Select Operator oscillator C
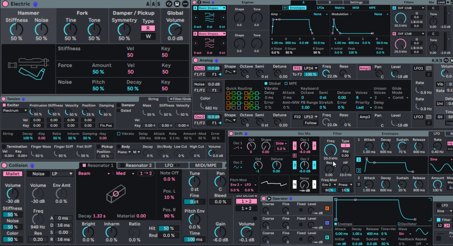The height and width of the screenshot is (246, 453). pos(327,223)
